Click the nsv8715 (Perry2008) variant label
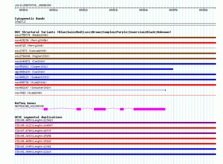Viewport: 223px width, 164px height. click(x=29, y=46)
